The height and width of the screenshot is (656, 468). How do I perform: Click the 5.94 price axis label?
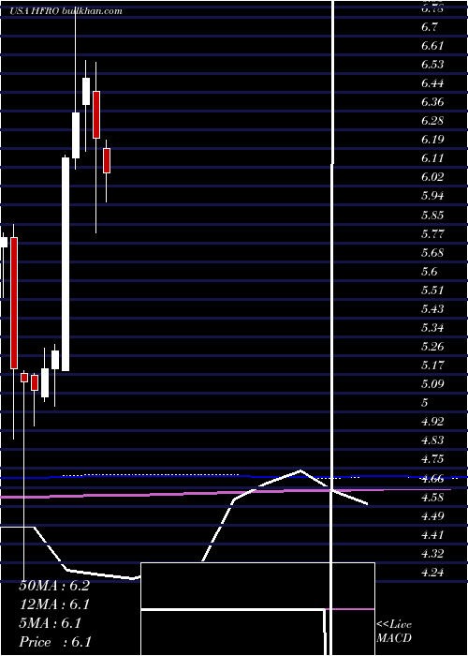tap(432, 196)
